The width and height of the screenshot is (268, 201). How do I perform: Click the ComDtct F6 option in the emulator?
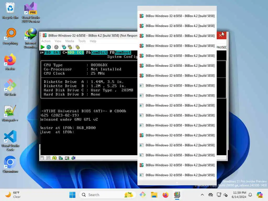pos(99,52)
